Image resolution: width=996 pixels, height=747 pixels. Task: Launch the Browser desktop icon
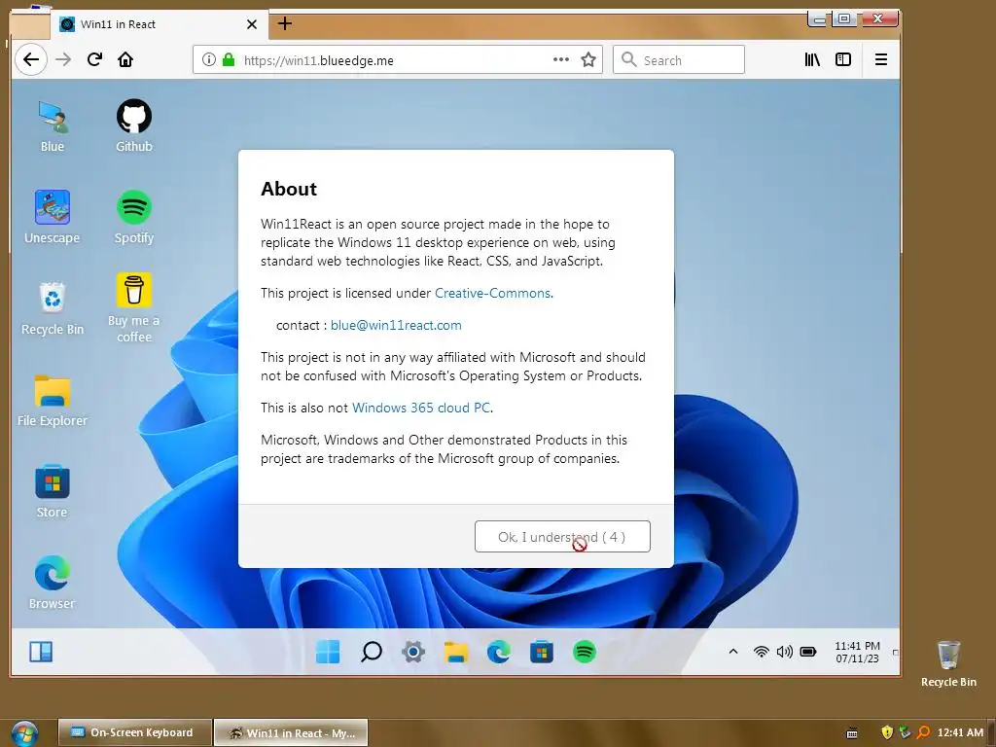tap(53, 584)
